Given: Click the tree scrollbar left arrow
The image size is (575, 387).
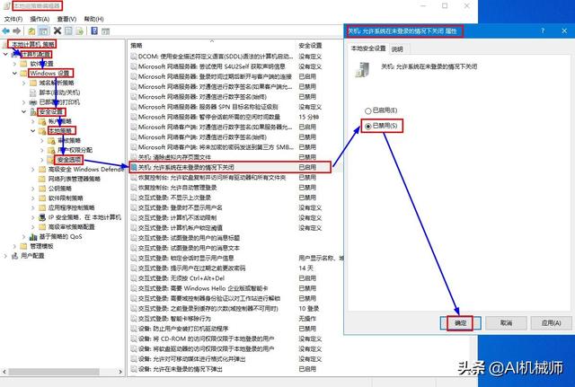Looking at the screenshot, I should [4, 372].
